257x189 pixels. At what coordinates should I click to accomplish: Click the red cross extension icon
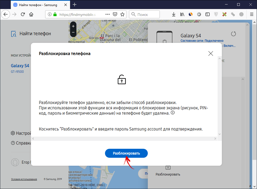click(224, 15)
